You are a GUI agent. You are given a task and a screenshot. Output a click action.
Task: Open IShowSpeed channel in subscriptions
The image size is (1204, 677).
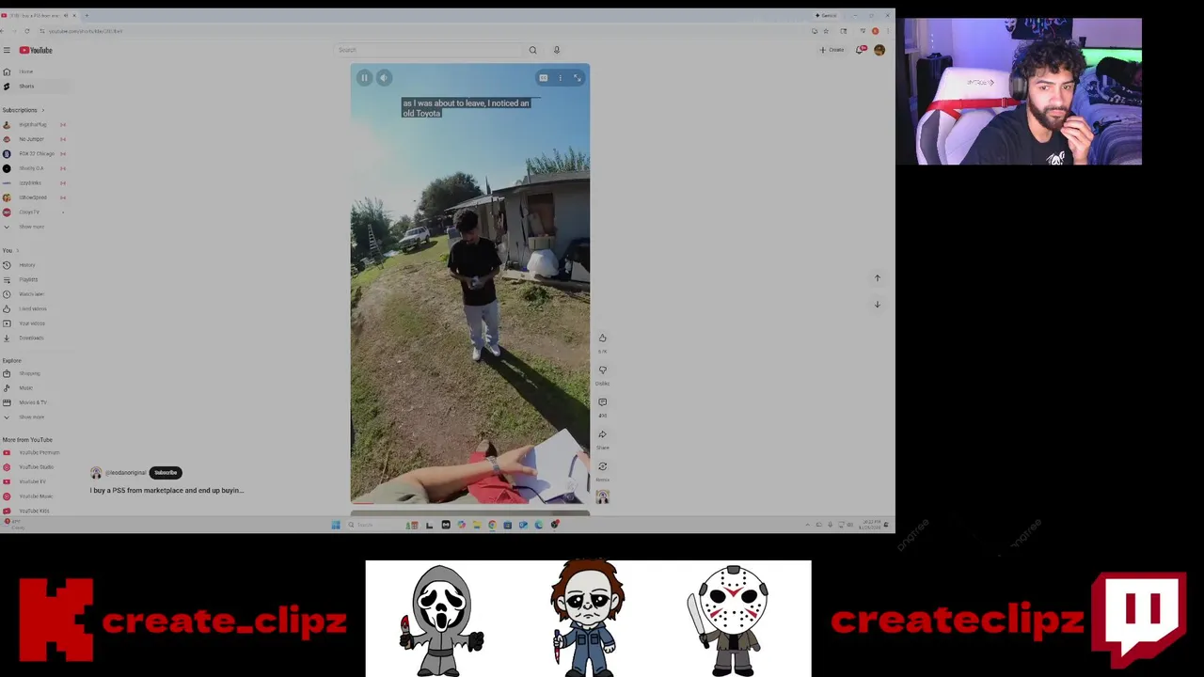click(x=32, y=197)
